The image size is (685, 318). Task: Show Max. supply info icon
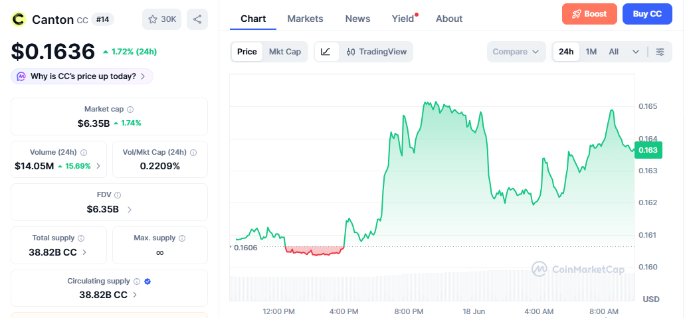tap(182, 238)
